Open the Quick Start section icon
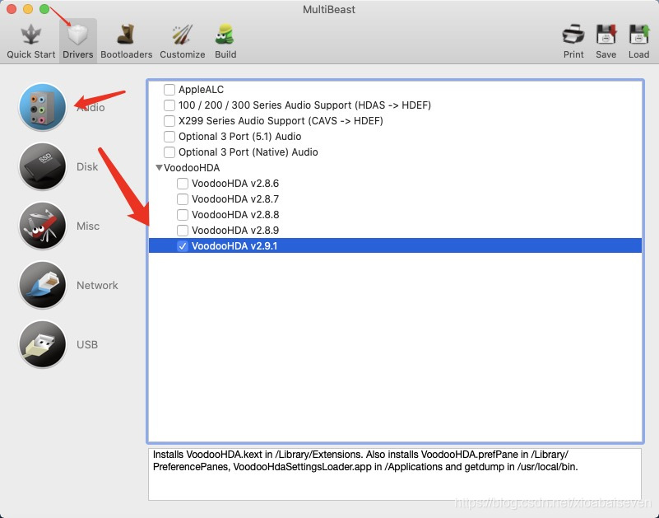Screen dimensions: 659x518 click(30, 35)
